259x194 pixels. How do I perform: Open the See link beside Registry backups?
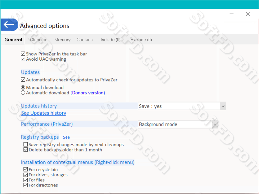66,137
